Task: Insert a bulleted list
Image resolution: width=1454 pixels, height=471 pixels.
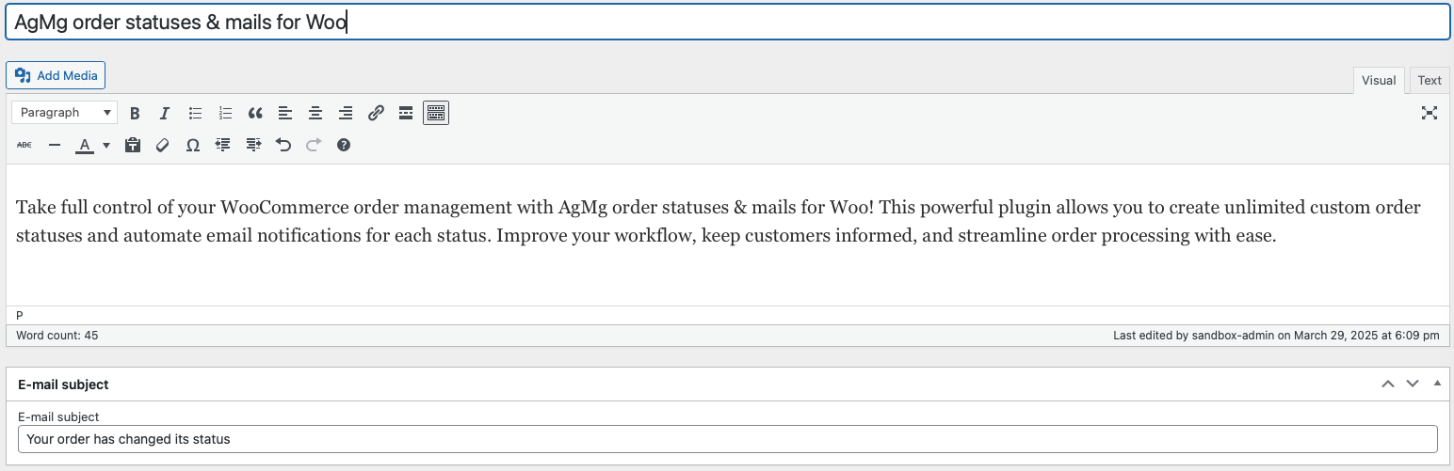Action: pyautogui.click(x=195, y=113)
